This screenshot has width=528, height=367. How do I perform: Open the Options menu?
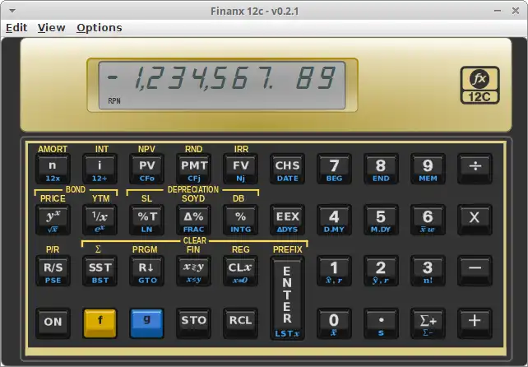click(x=100, y=28)
